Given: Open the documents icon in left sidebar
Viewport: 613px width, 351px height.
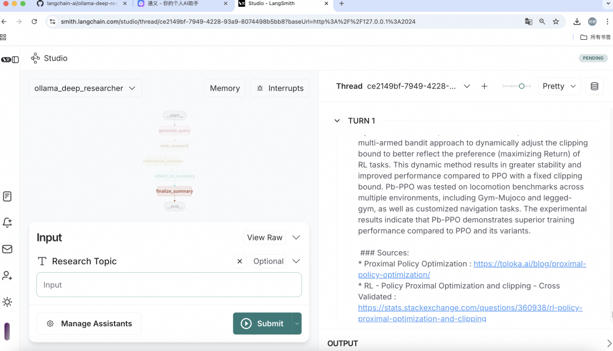Looking at the screenshot, I should [x=7, y=196].
